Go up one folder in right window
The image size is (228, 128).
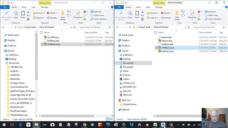tap(130, 27)
